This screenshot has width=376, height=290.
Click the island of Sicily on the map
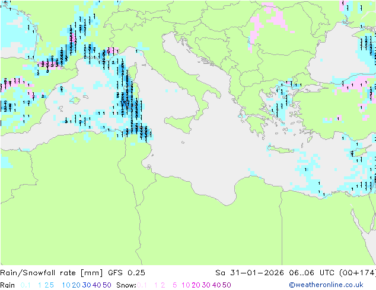[180, 123]
